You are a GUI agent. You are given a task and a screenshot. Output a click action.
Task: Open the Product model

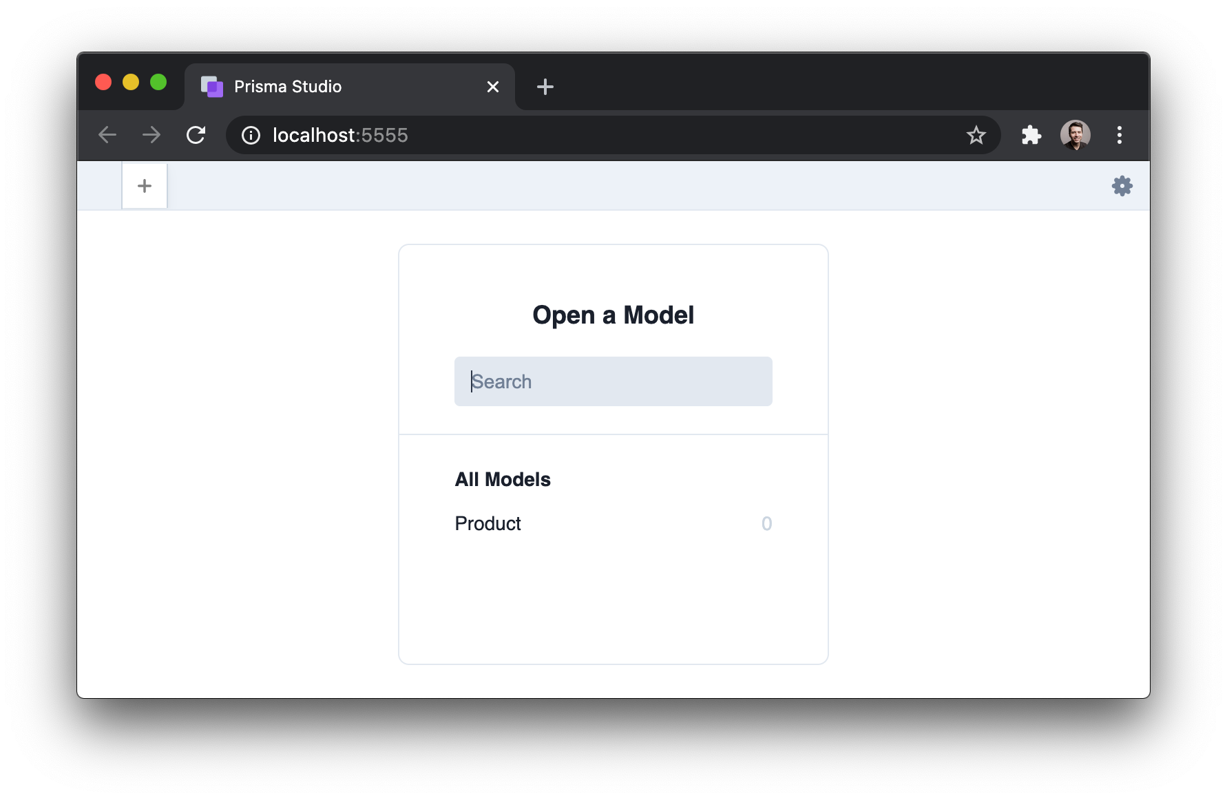(x=487, y=523)
